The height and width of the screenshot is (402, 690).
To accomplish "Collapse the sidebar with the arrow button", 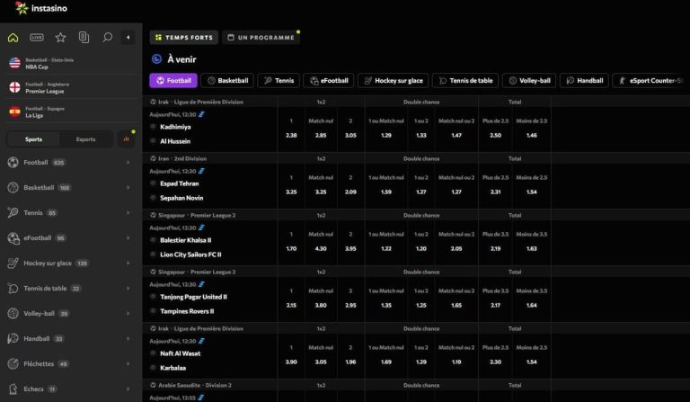I will click(128, 38).
